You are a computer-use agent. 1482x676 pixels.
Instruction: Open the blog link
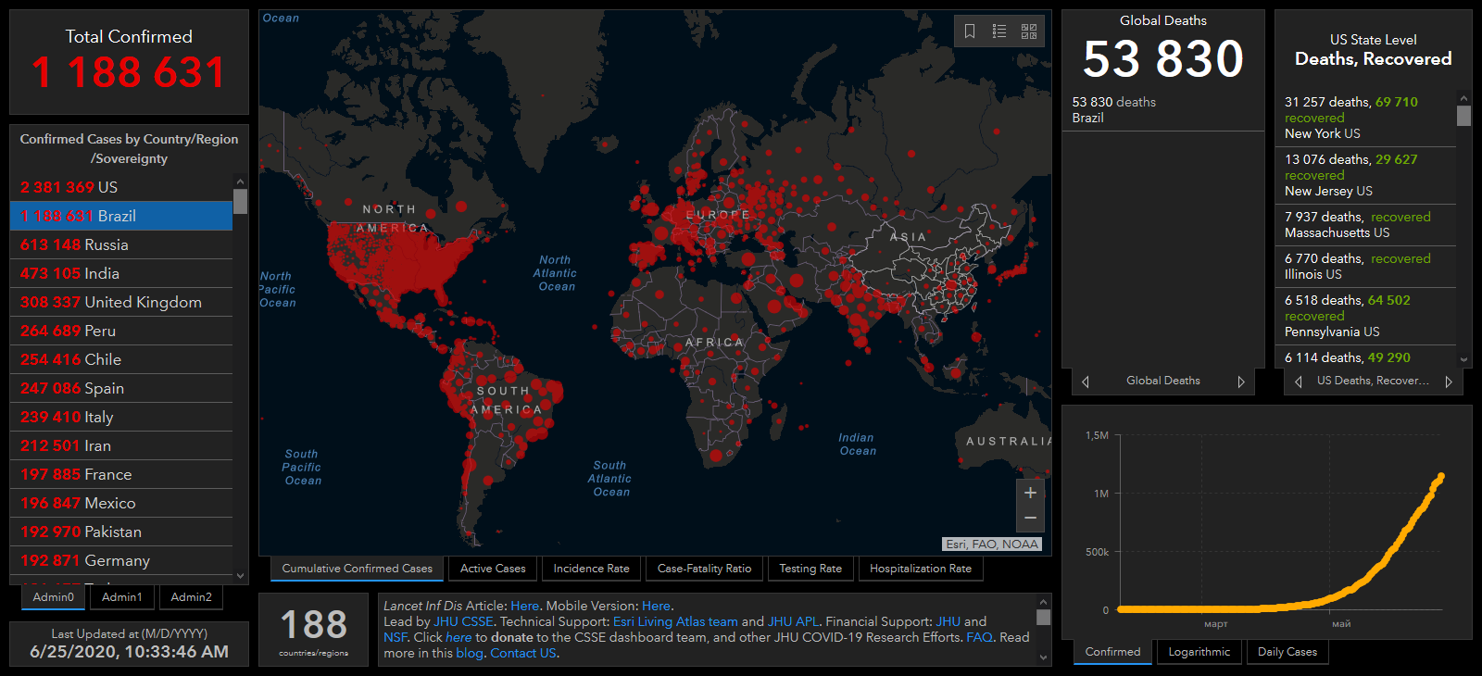click(x=470, y=654)
